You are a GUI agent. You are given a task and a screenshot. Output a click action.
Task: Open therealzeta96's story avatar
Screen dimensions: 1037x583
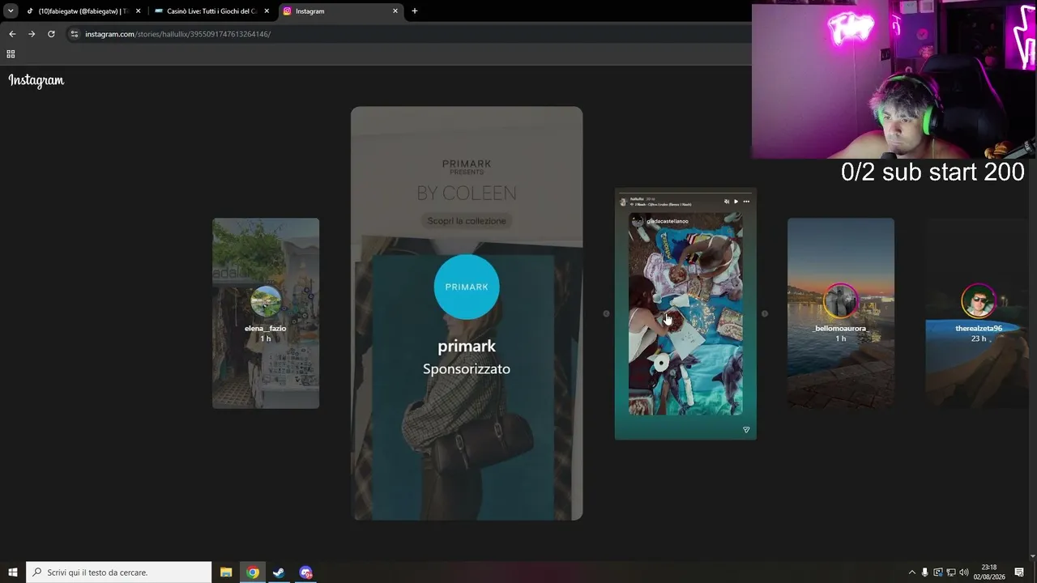(979, 301)
